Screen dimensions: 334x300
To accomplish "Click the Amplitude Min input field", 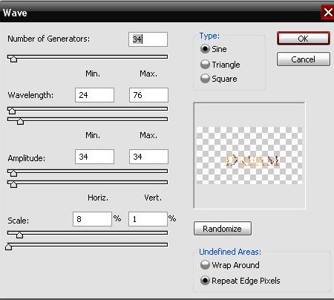I will [94, 157].
